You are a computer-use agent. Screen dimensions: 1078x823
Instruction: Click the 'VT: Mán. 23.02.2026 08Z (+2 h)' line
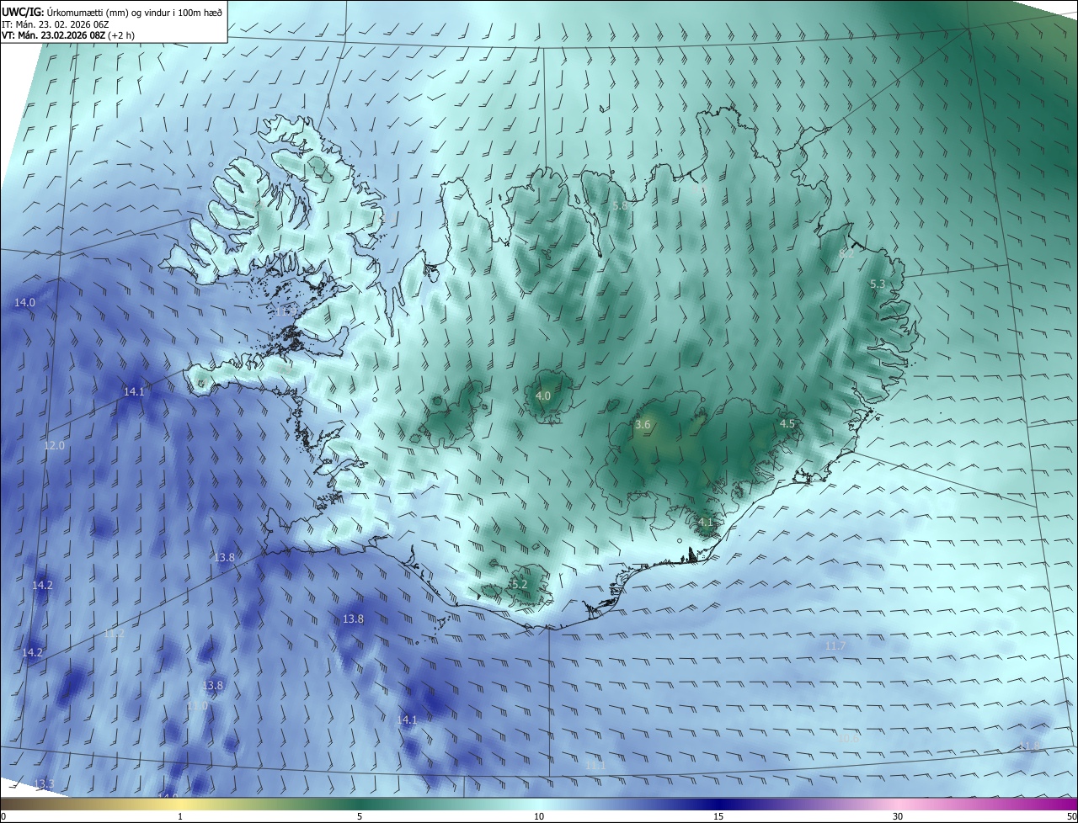coord(68,35)
